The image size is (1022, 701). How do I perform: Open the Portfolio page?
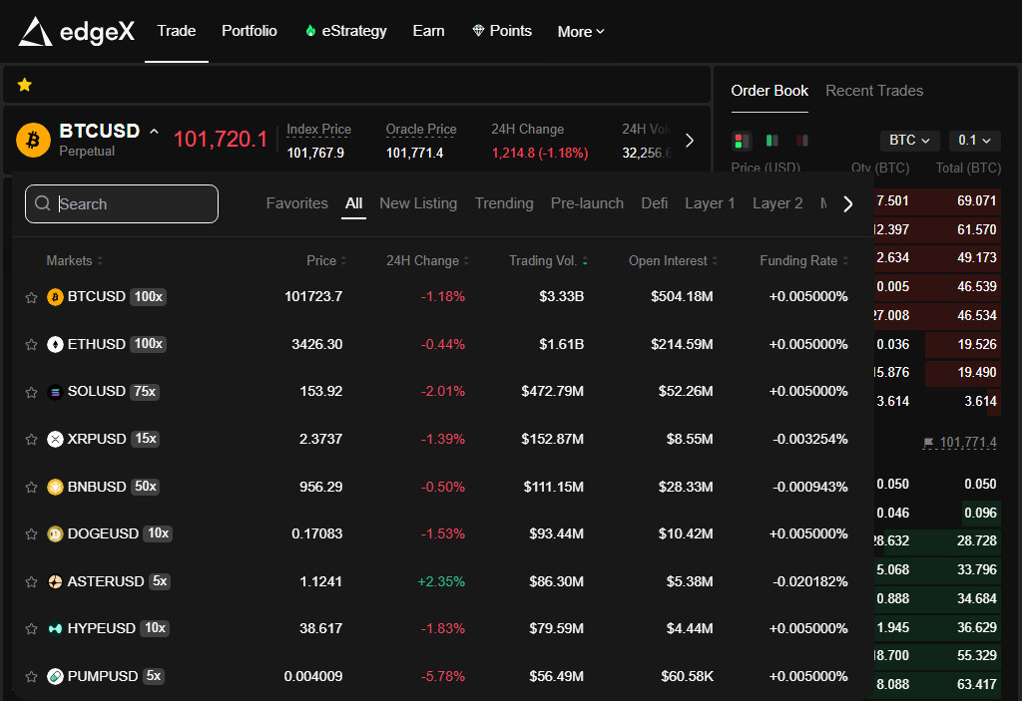coord(250,31)
